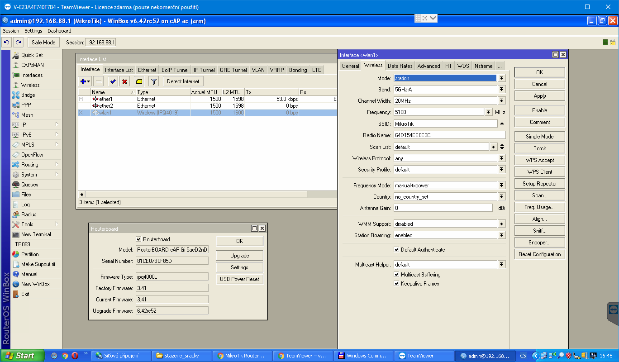
Task: Open the WMM Support dropdown
Action: (x=501, y=224)
